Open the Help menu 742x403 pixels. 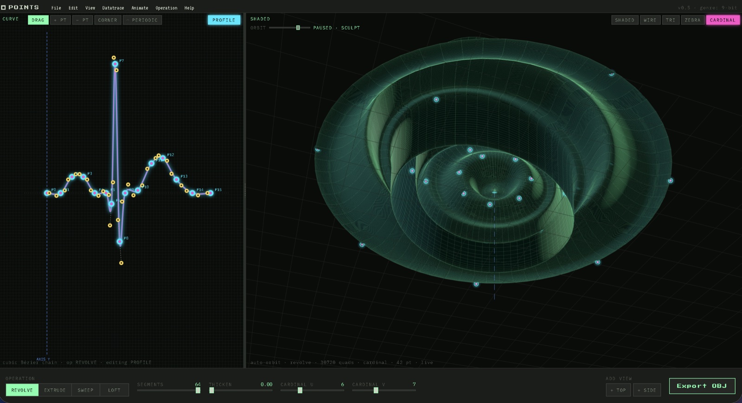click(x=189, y=8)
